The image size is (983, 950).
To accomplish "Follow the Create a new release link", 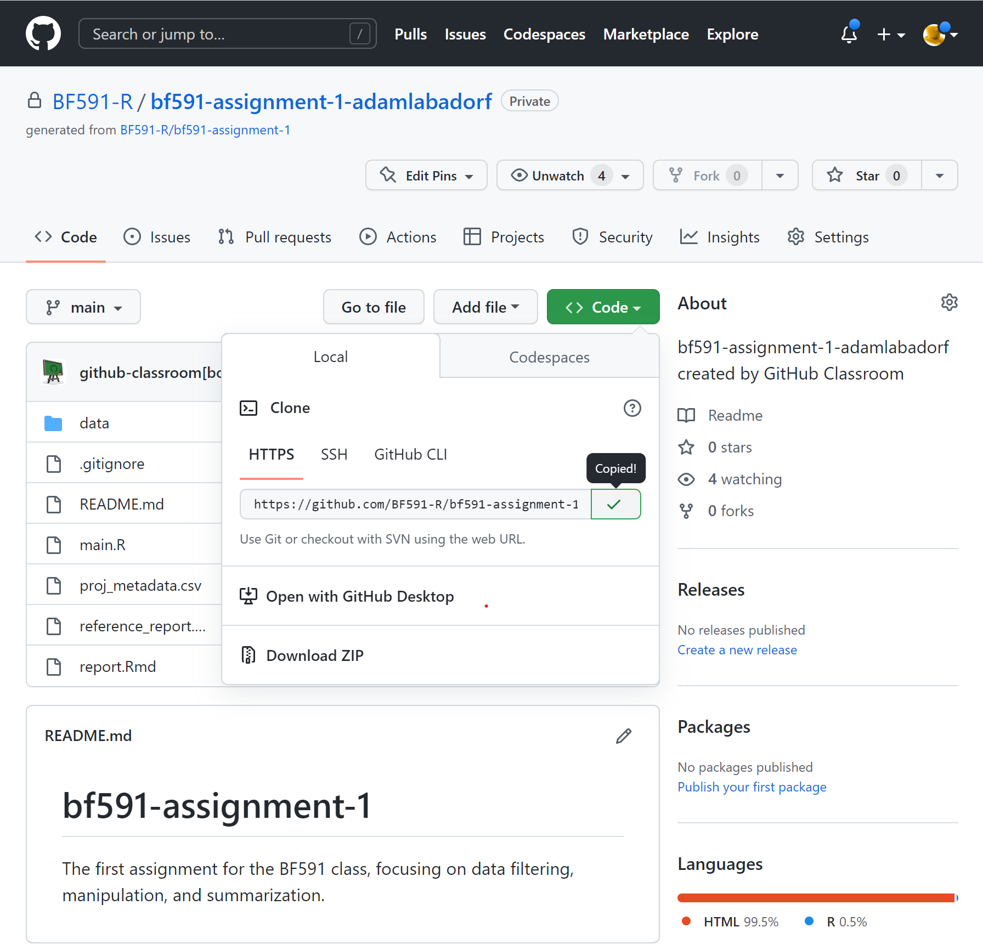I will point(737,650).
